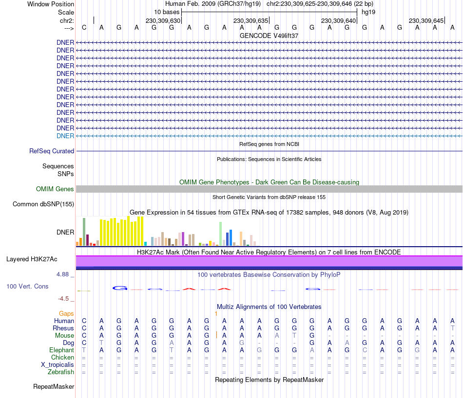
Task: Click position marker 230,309,635
Action: pyautogui.click(x=251, y=20)
